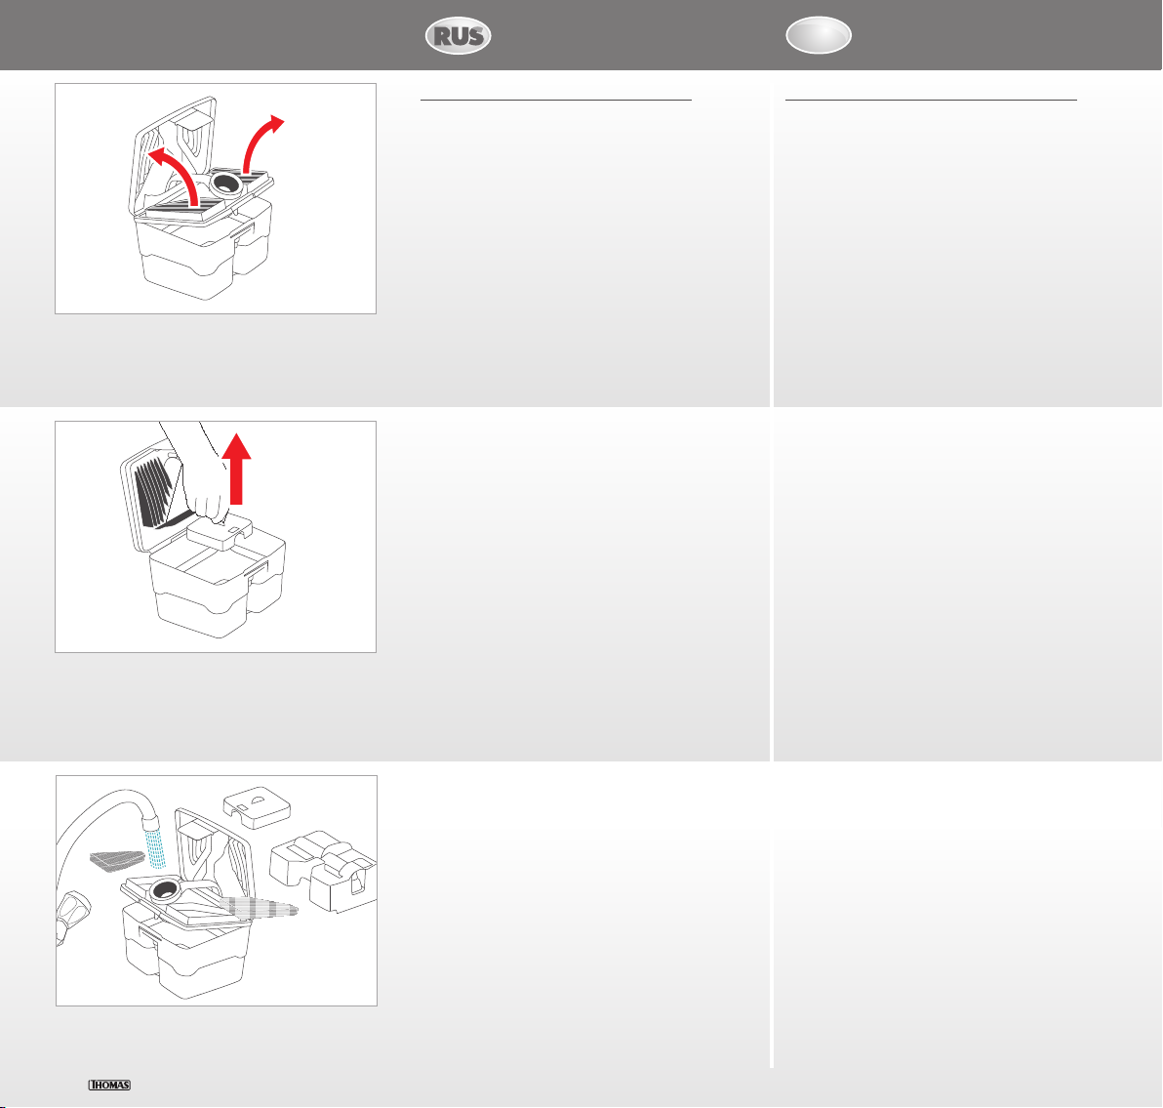Click the blank oval language badge

click(819, 35)
